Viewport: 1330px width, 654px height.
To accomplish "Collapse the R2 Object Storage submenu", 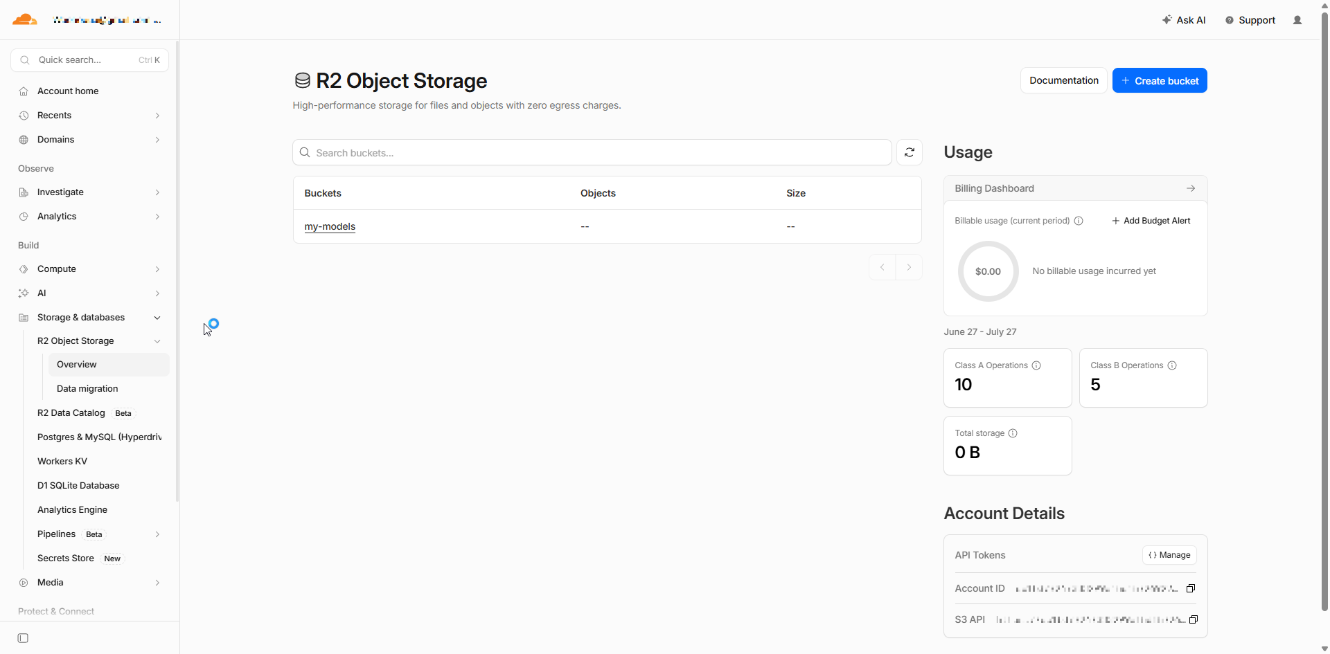I will (157, 341).
